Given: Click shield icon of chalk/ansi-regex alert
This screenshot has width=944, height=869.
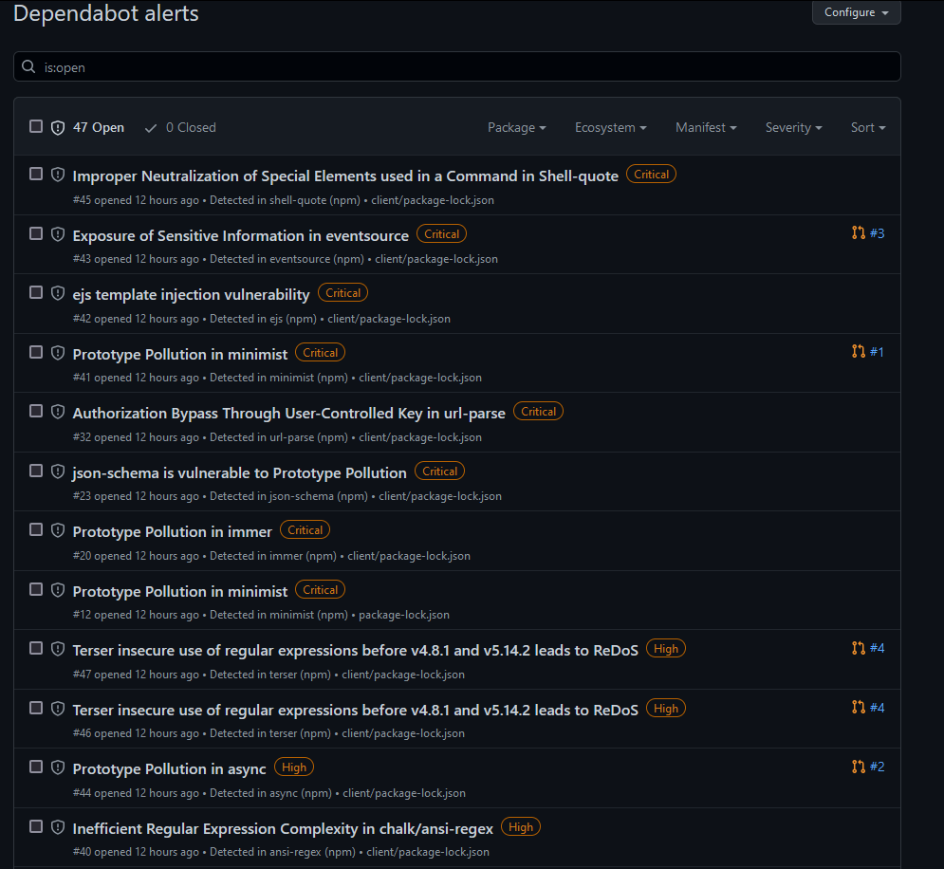Looking at the screenshot, I should (x=58, y=827).
